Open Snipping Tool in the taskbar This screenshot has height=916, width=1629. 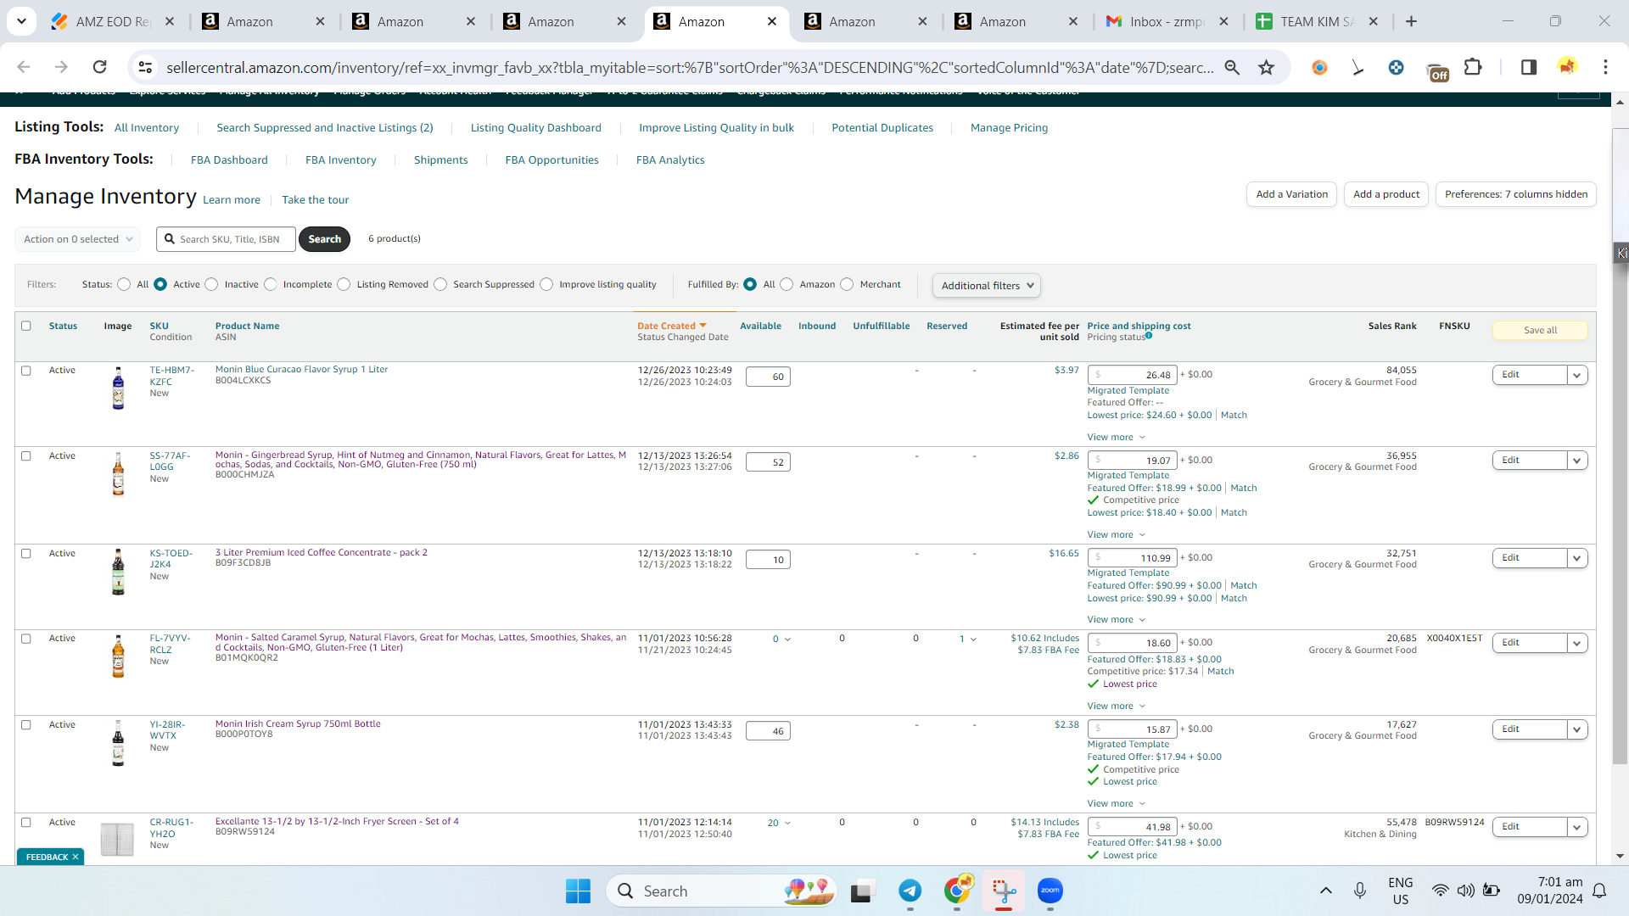coord(1004,891)
